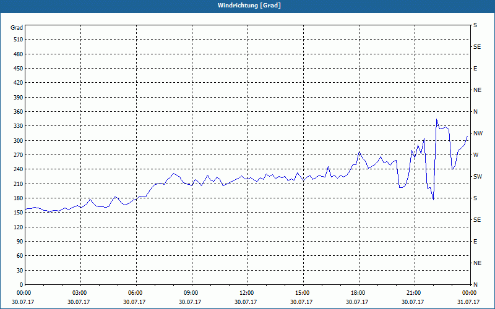Select the 360 axis value
This screenshot has height=309, width=495.
[x=19, y=112]
